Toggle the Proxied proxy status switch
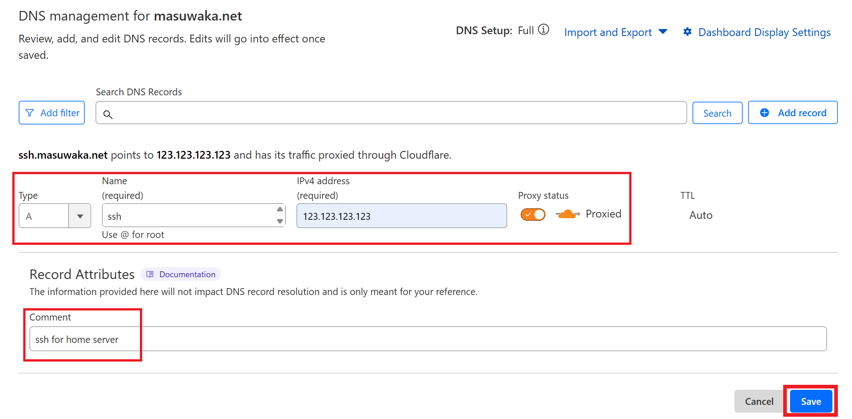This screenshot has width=852, height=419. (533, 214)
